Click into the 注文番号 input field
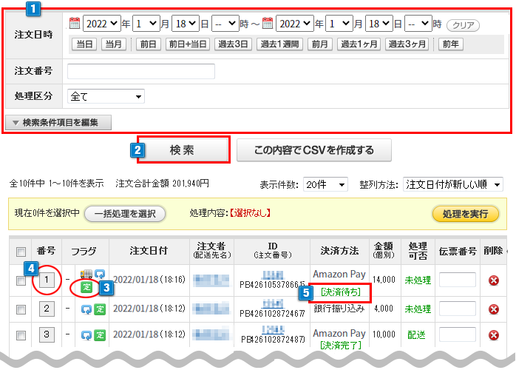Viewport: 516px width, 370px height. point(141,71)
